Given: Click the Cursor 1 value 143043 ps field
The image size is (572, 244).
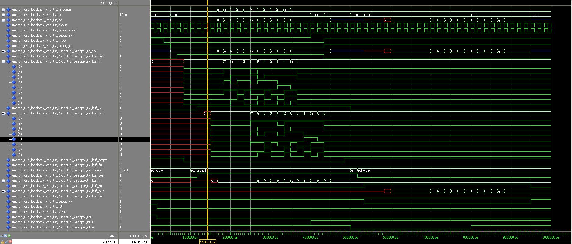Looking at the screenshot, I should (x=133, y=242).
